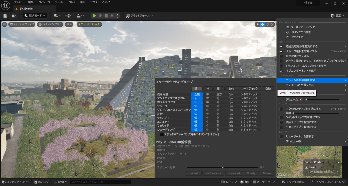Open the cinematics clapperboard dropdown
This screenshot has height=186, width=348.
pos(80,16)
